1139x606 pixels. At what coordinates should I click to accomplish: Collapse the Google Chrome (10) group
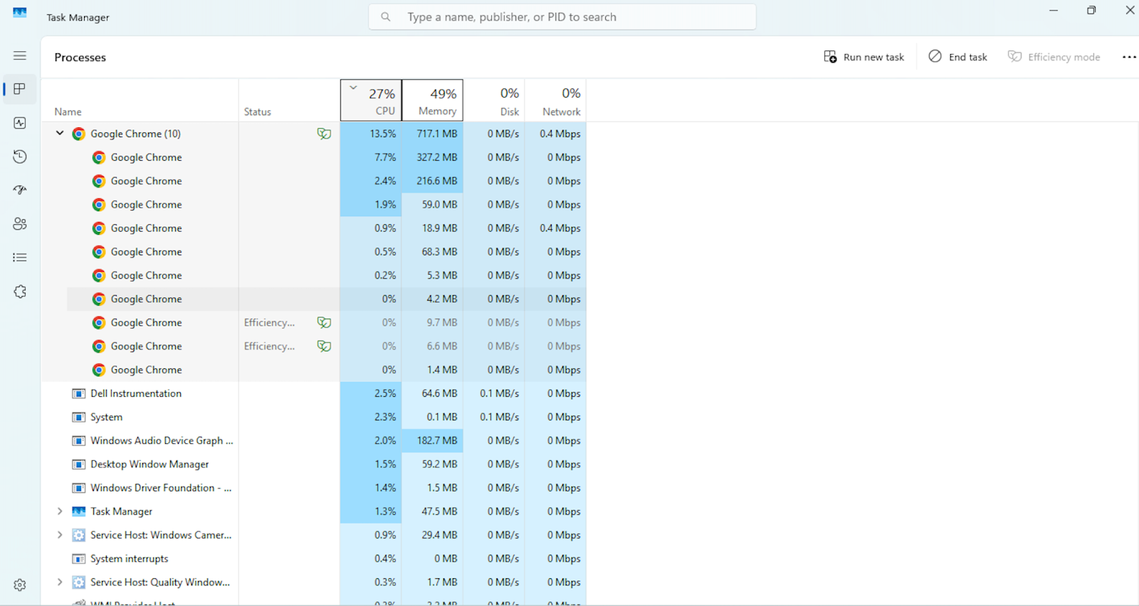(x=60, y=133)
